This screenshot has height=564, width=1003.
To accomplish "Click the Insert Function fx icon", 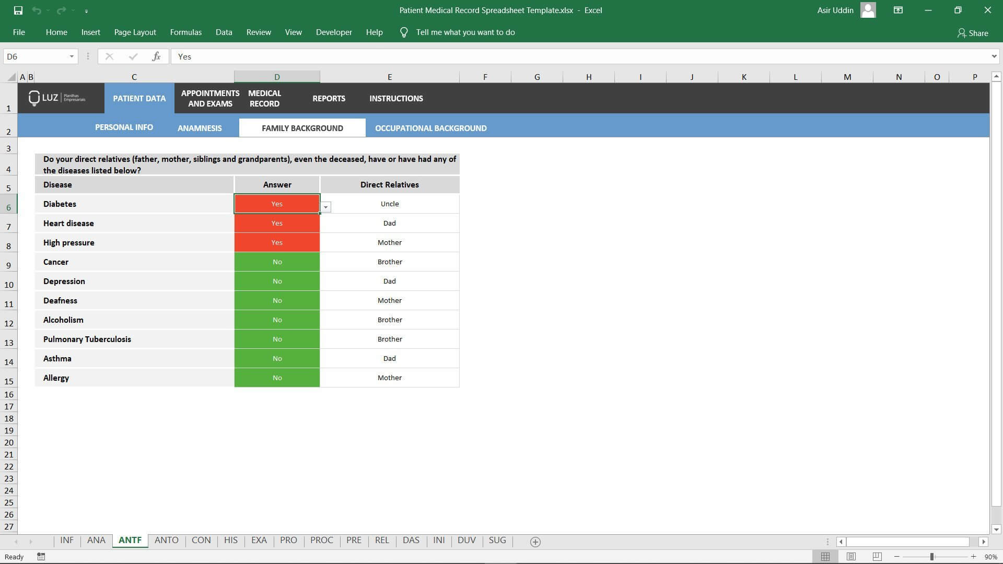I will point(156,56).
